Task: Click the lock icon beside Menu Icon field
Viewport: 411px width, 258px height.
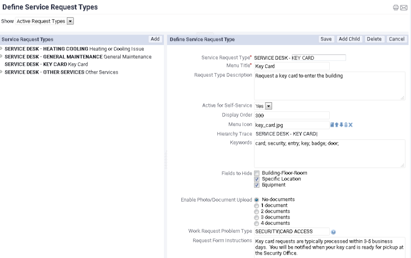Action: click(x=346, y=125)
